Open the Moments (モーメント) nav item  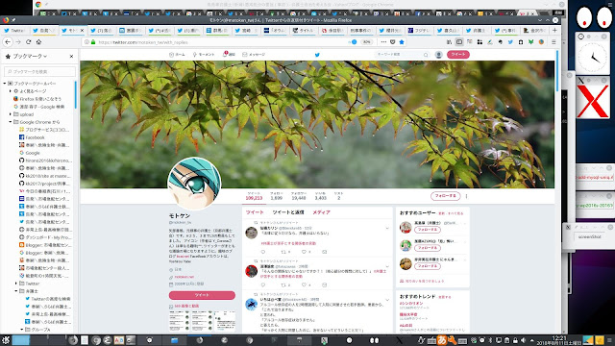[x=204, y=55]
